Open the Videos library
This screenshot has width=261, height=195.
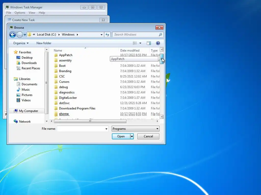point(26,100)
